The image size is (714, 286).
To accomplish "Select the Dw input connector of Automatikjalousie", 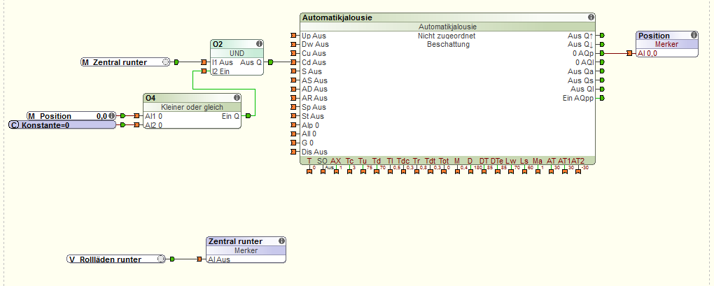I will (293, 45).
